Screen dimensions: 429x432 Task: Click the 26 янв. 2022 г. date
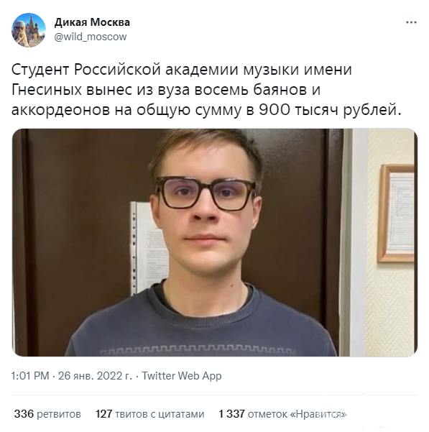tap(95, 376)
